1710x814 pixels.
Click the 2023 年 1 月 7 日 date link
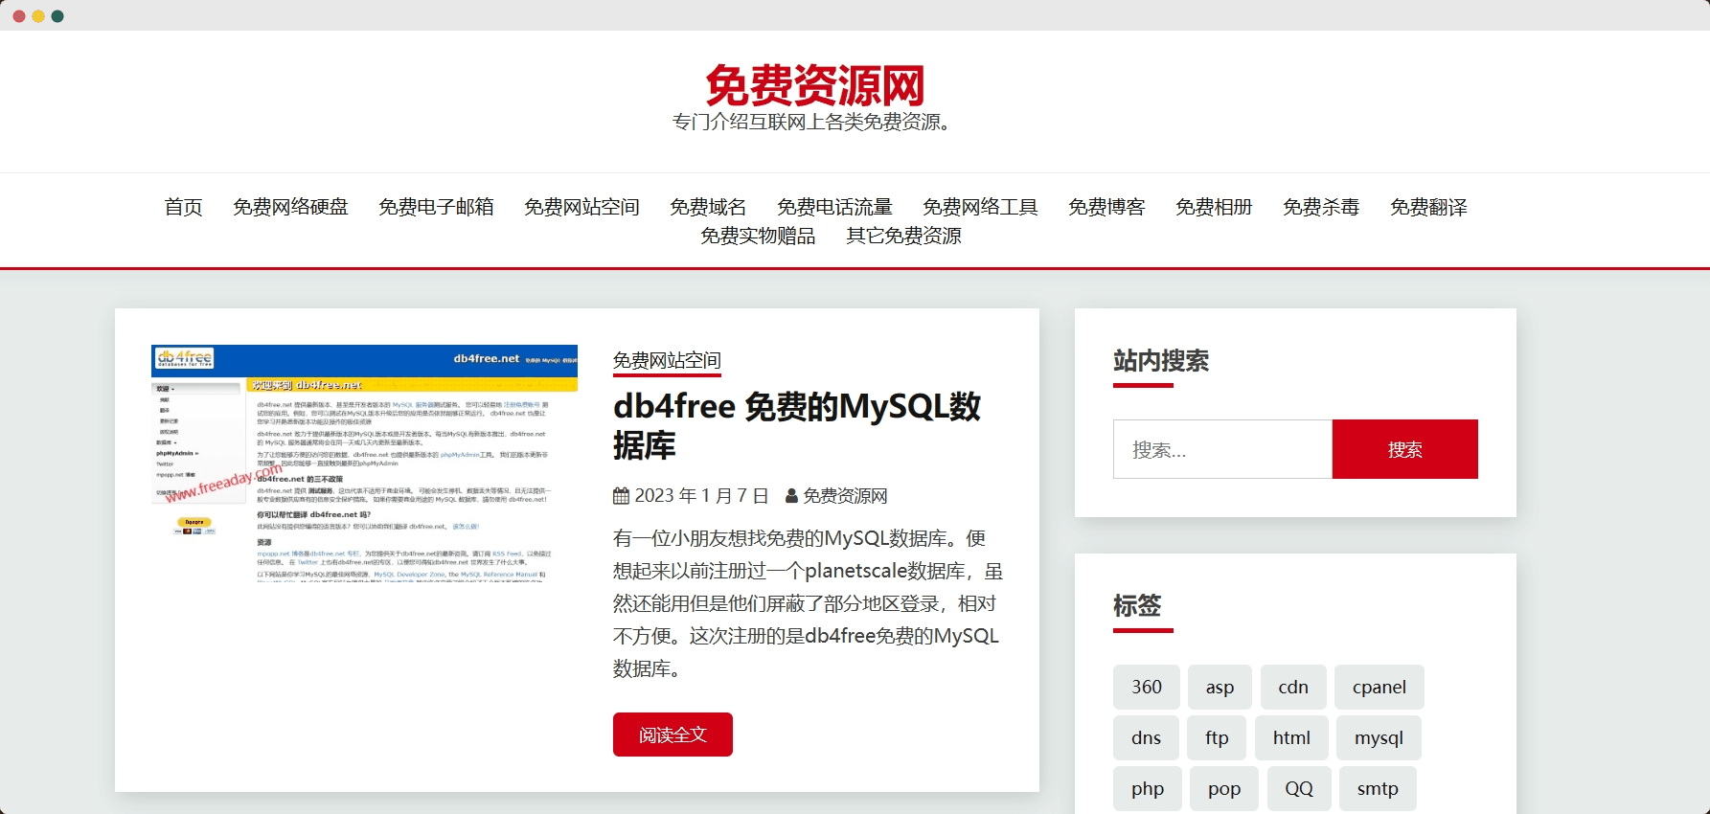coord(701,496)
